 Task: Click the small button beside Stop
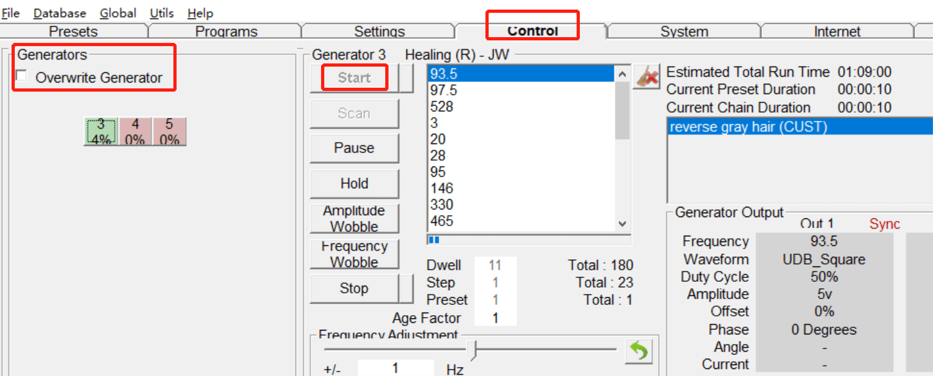pyautogui.click(x=406, y=288)
